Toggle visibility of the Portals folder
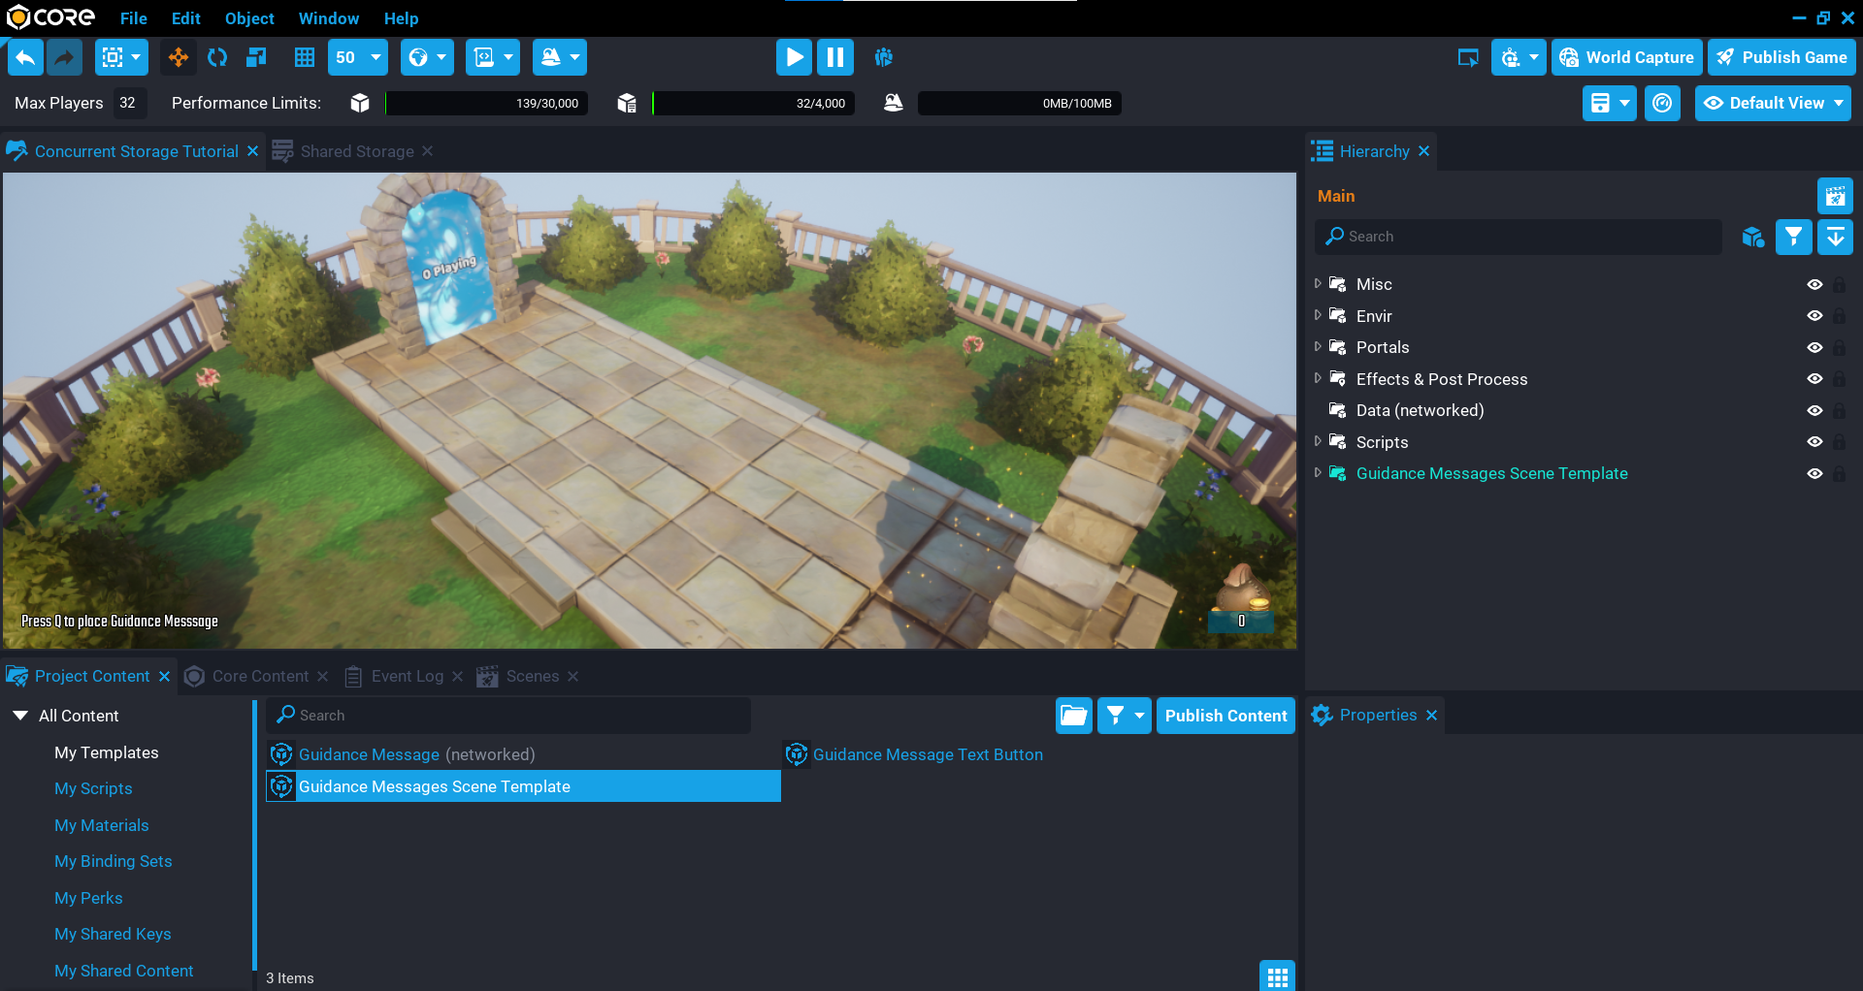The image size is (1863, 991). pyautogui.click(x=1814, y=347)
